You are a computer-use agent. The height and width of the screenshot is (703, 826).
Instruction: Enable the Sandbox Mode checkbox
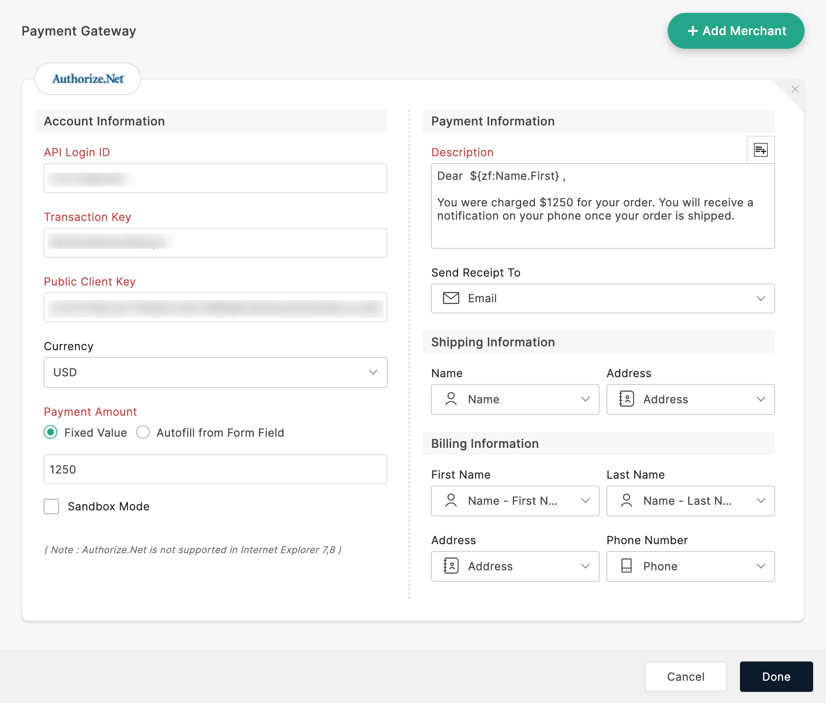pos(51,506)
